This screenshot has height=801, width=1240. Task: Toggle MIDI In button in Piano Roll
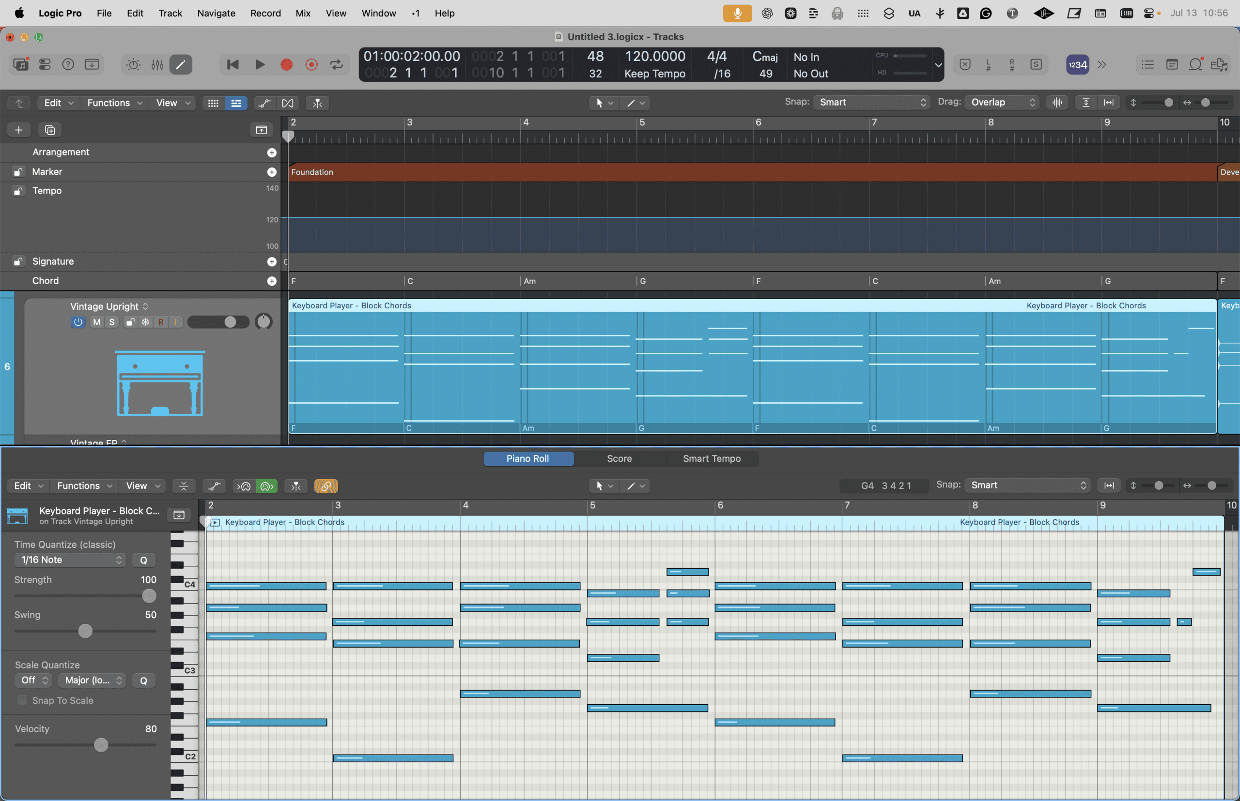pyautogui.click(x=244, y=486)
